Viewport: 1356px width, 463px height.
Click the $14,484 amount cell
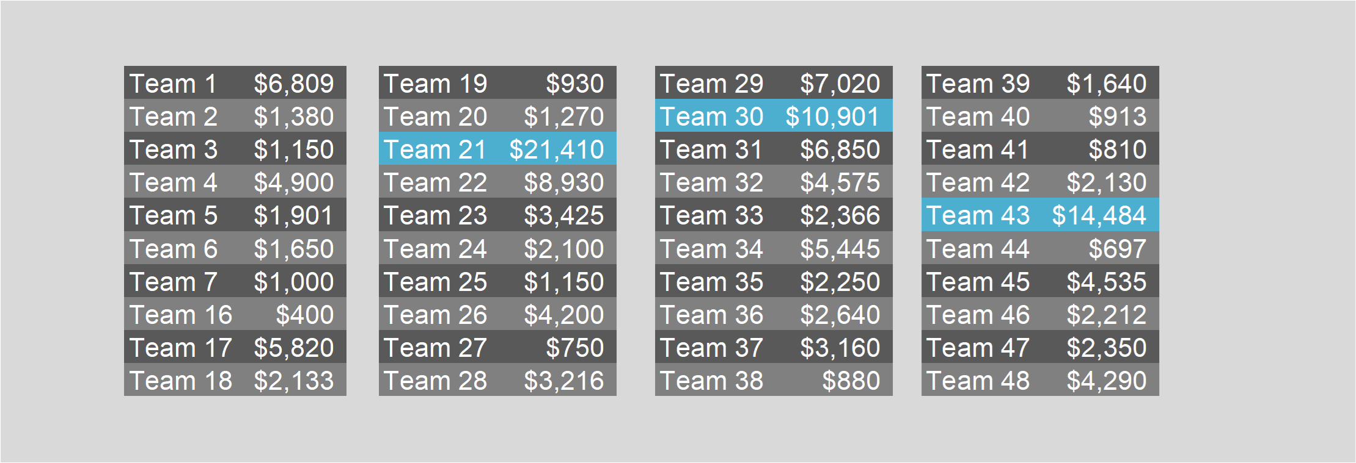pyautogui.click(x=1099, y=215)
